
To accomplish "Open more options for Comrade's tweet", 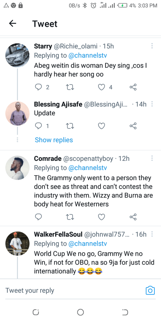I will 152,158.
